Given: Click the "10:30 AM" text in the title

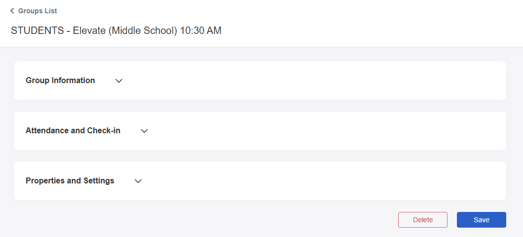Looking at the screenshot, I should point(201,30).
